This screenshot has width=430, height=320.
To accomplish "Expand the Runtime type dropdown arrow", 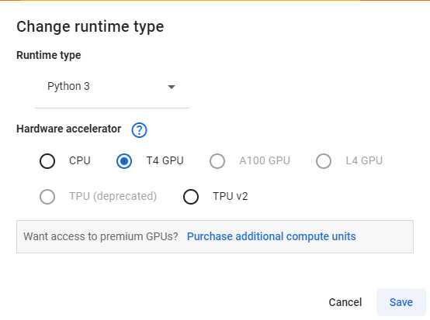I will [x=172, y=87].
